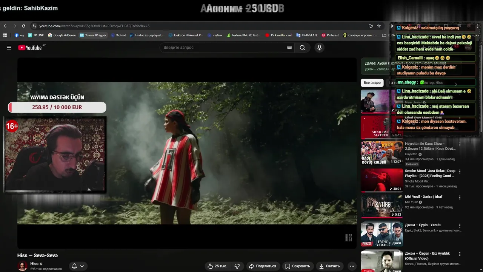The width and height of the screenshot is (483, 272).
Task: Click the 'Сохранить' save button
Action: [298, 266]
